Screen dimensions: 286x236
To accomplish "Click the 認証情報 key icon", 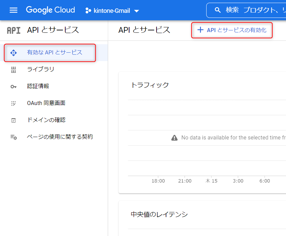I will point(14,86).
